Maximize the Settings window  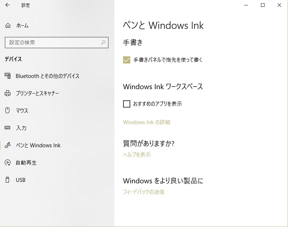[263, 5]
